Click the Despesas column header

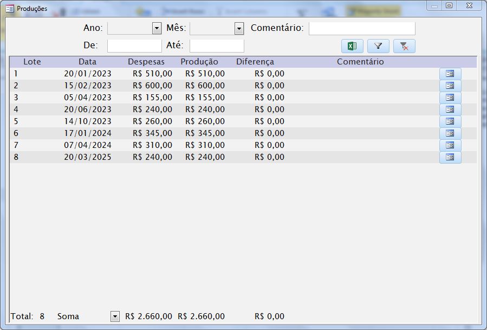[x=146, y=62]
